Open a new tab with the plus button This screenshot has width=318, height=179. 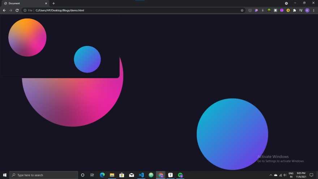53,3
